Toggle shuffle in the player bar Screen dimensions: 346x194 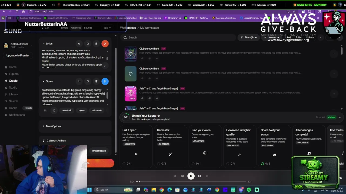[x=175, y=176]
